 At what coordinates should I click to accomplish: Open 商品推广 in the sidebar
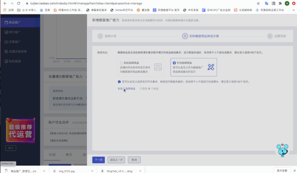[x=20, y=22]
